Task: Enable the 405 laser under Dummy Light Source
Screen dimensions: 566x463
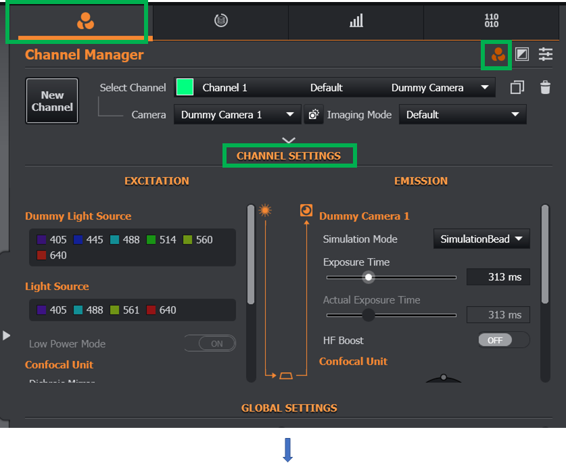Action: pyautogui.click(x=42, y=240)
